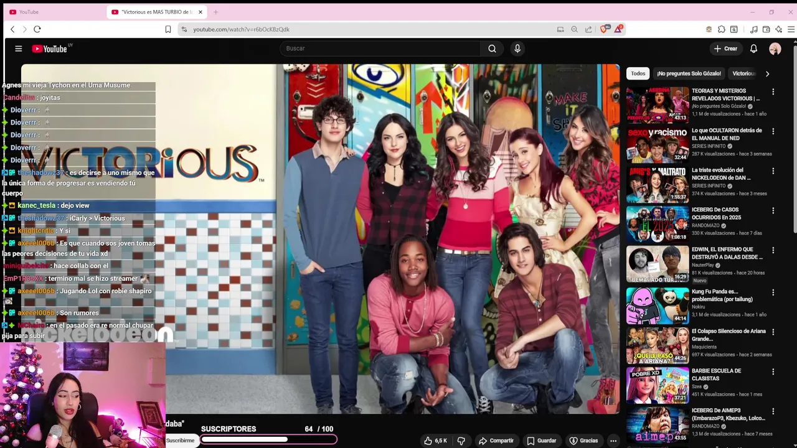Open Brave Rewards triangle icon

[618, 29]
